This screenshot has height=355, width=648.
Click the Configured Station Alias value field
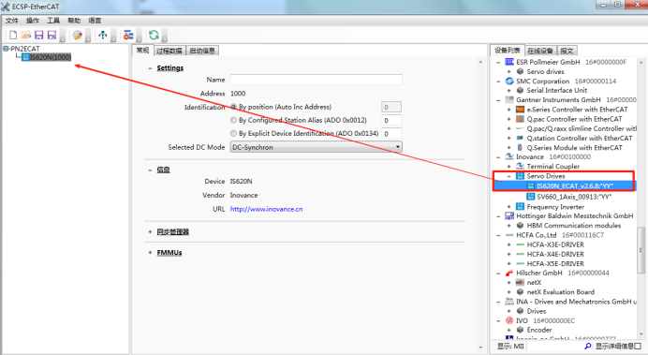tap(390, 120)
